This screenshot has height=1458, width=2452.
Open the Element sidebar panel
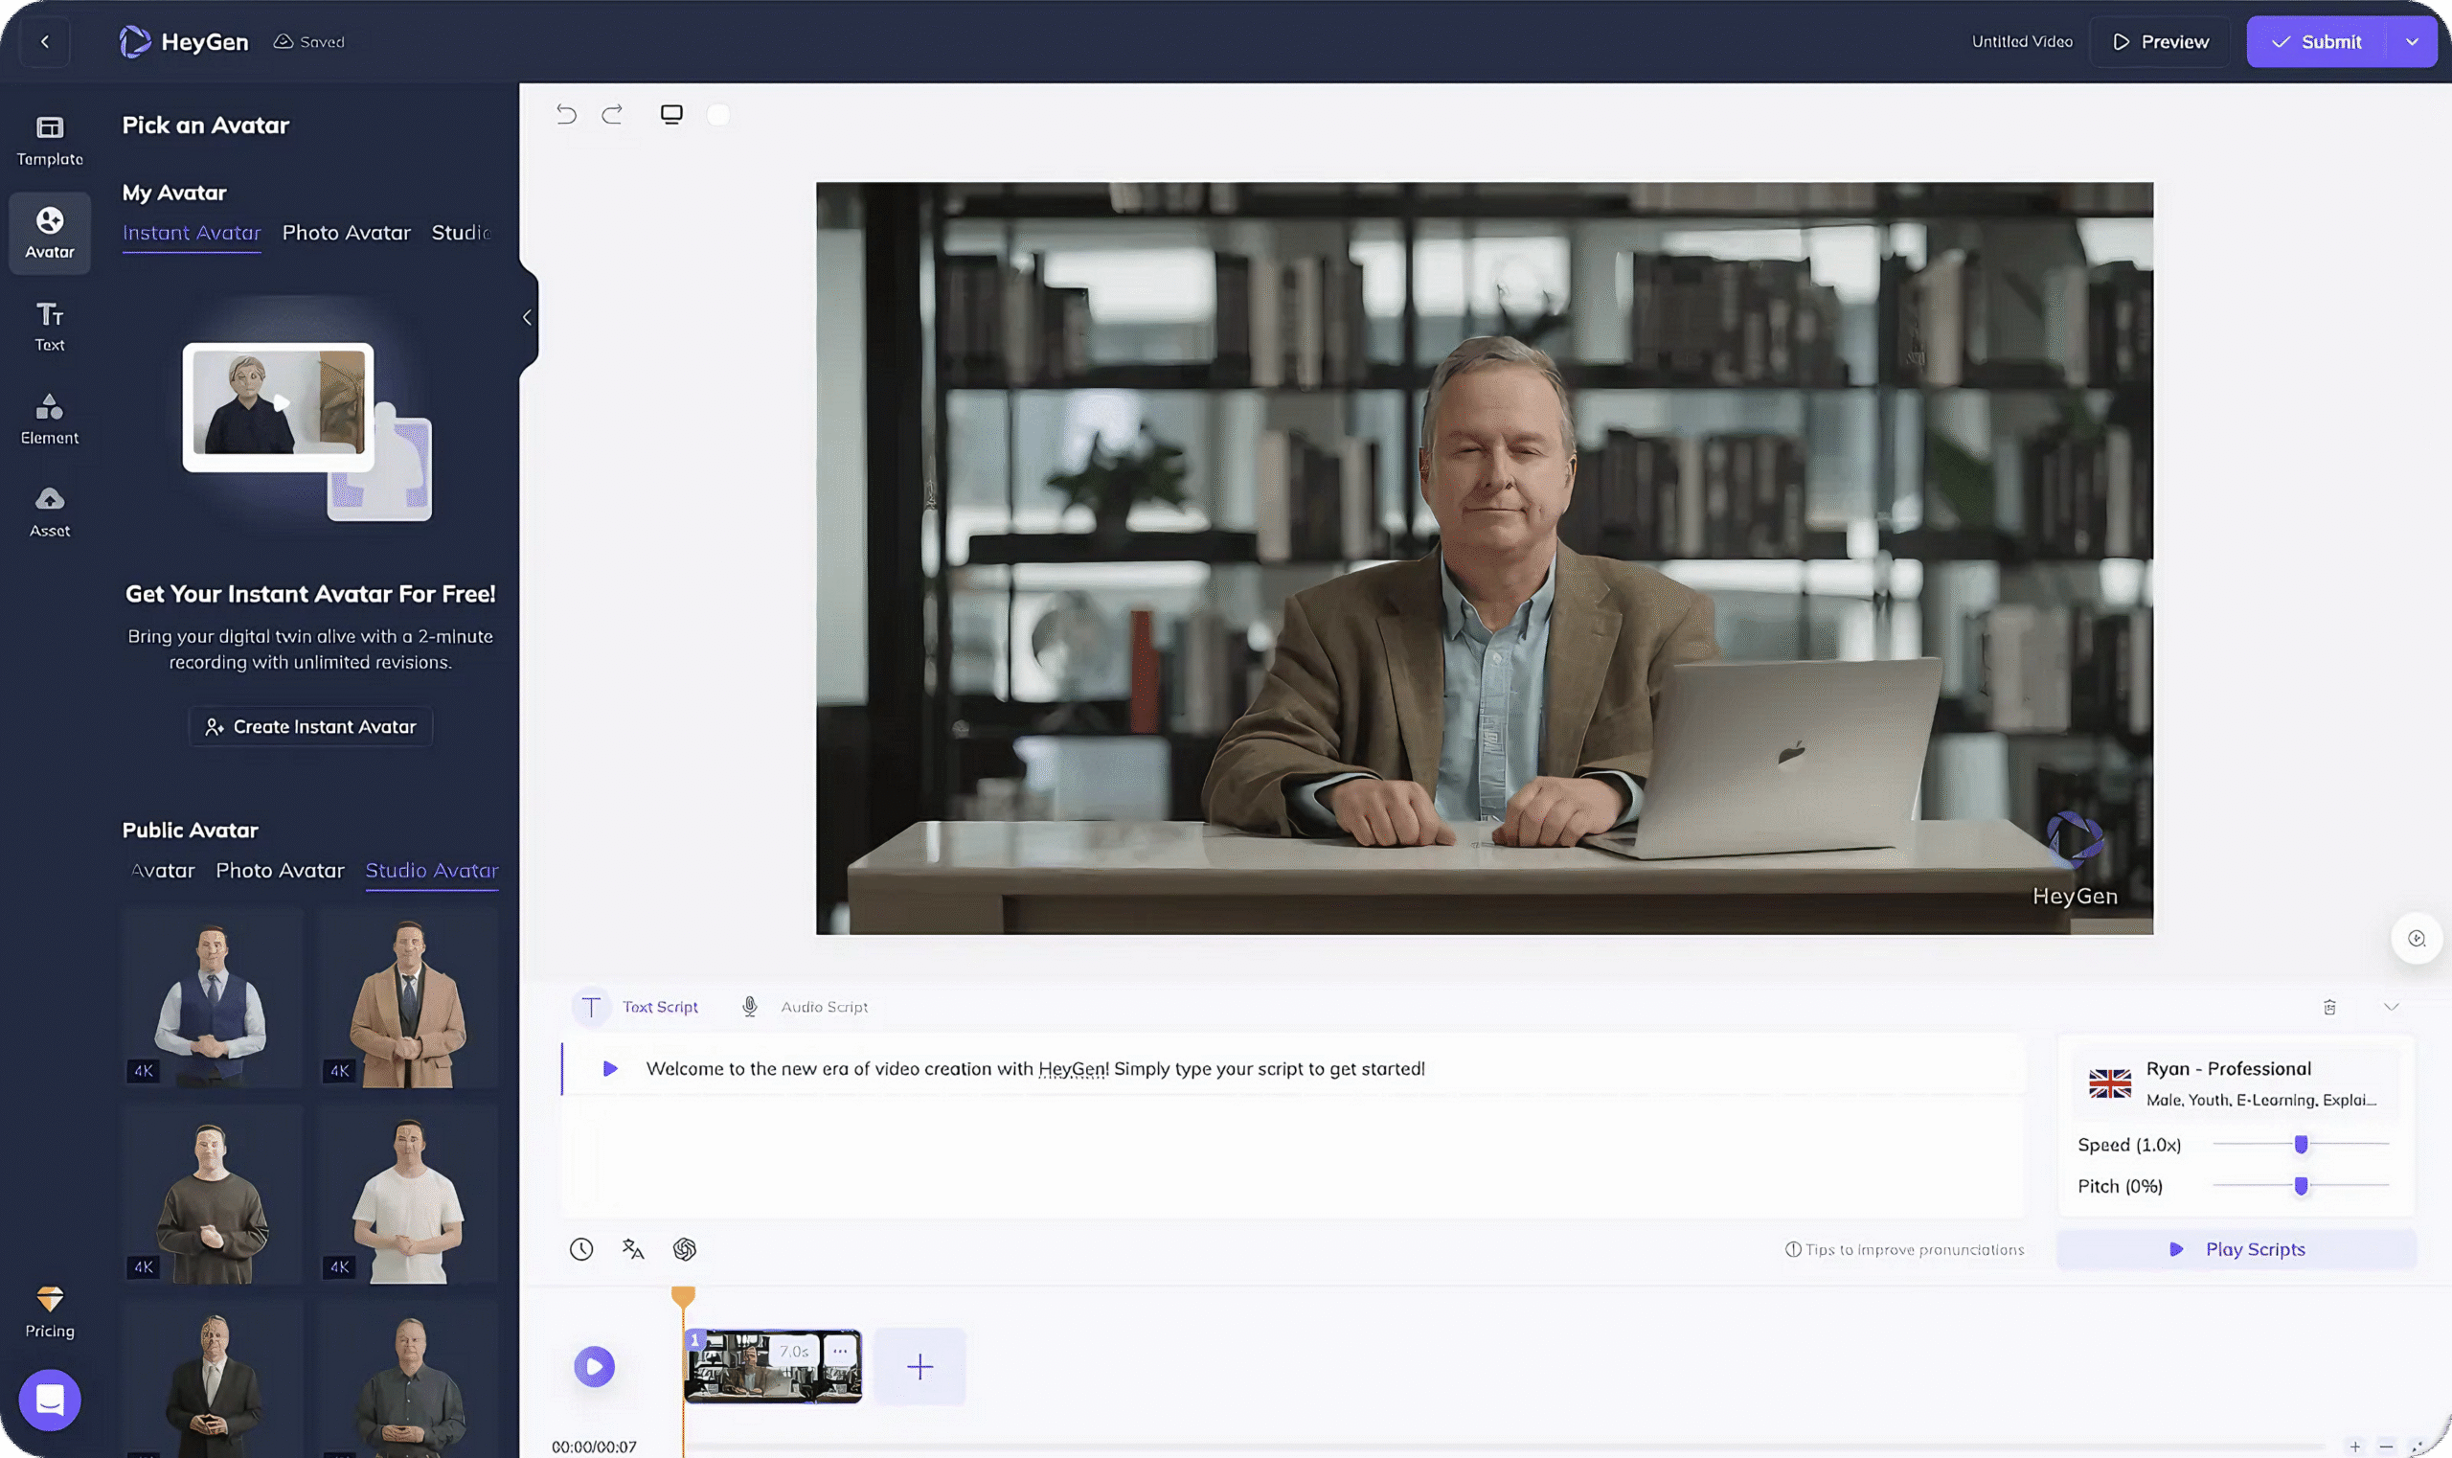(49, 420)
